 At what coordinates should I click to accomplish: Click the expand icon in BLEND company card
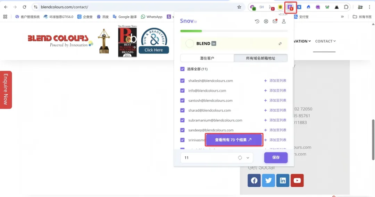280,44
